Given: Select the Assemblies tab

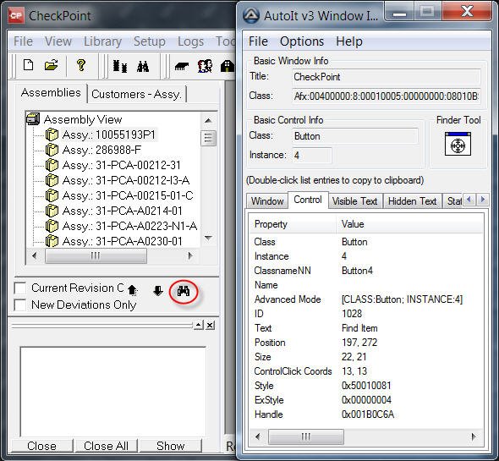Looking at the screenshot, I should point(51,93).
